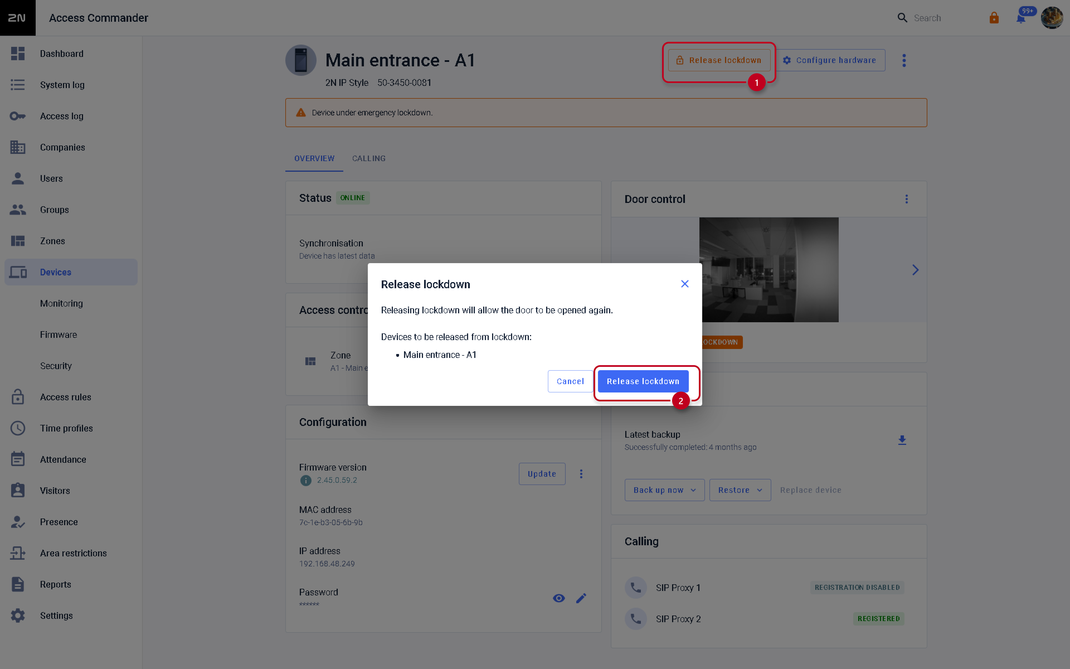
Task: Click the Reports document icon
Action: (x=18, y=584)
